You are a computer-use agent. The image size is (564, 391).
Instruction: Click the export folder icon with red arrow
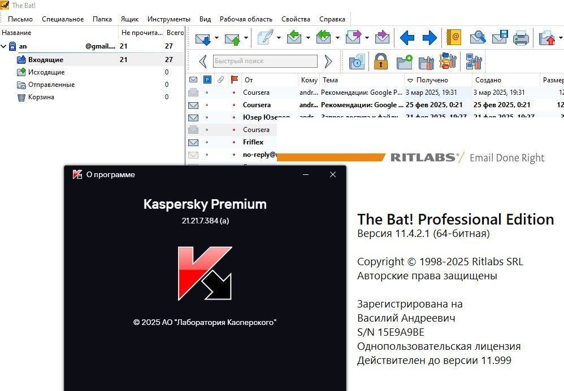coord(547,38)
